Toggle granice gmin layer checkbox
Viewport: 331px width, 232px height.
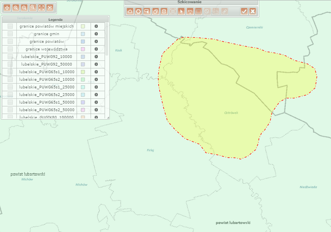click(x=10, y=34)
